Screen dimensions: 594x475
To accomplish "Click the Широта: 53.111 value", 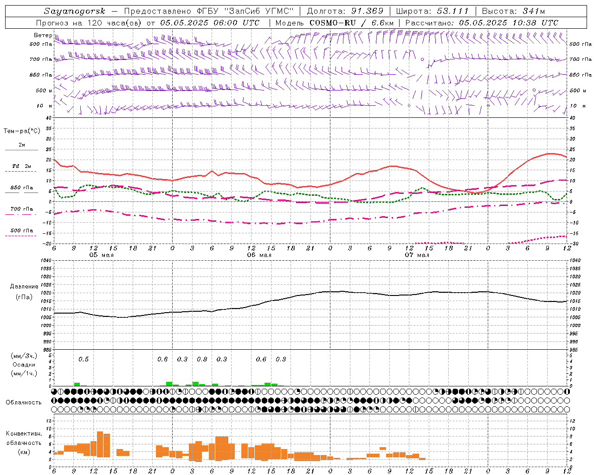I will [x=433, y=11].
